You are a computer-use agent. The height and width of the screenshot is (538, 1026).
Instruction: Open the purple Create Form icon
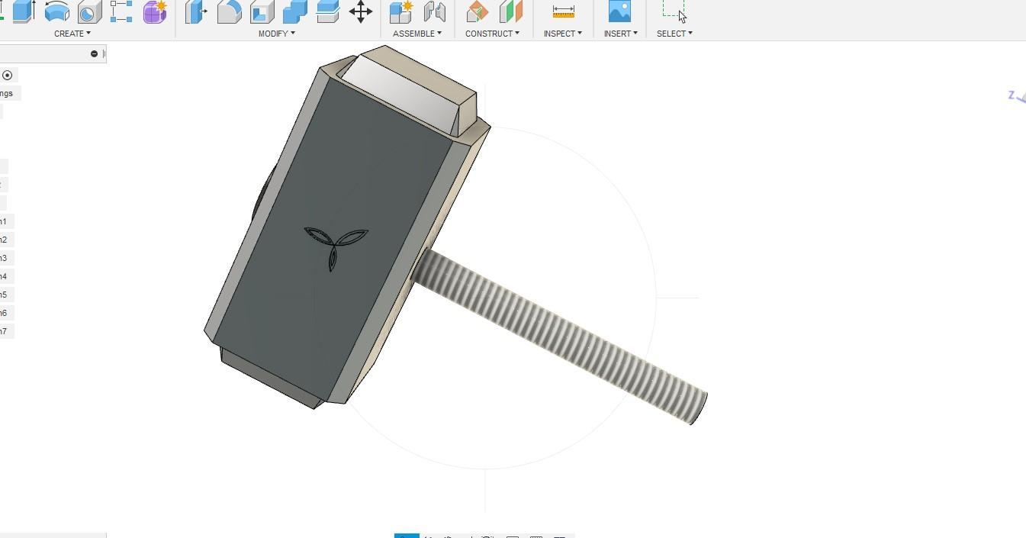pyautogui.click(x=155, y=11)
